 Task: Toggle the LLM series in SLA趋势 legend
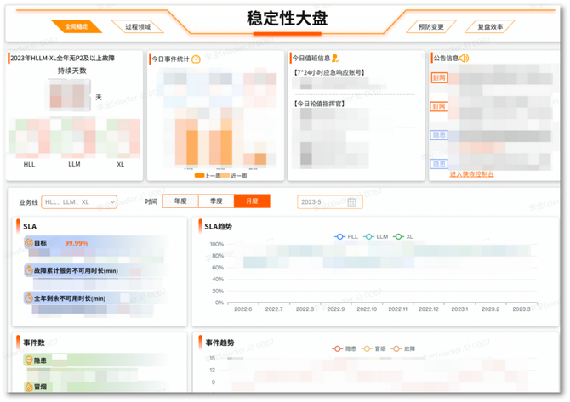pyautogui.click(x=376, y=235)
